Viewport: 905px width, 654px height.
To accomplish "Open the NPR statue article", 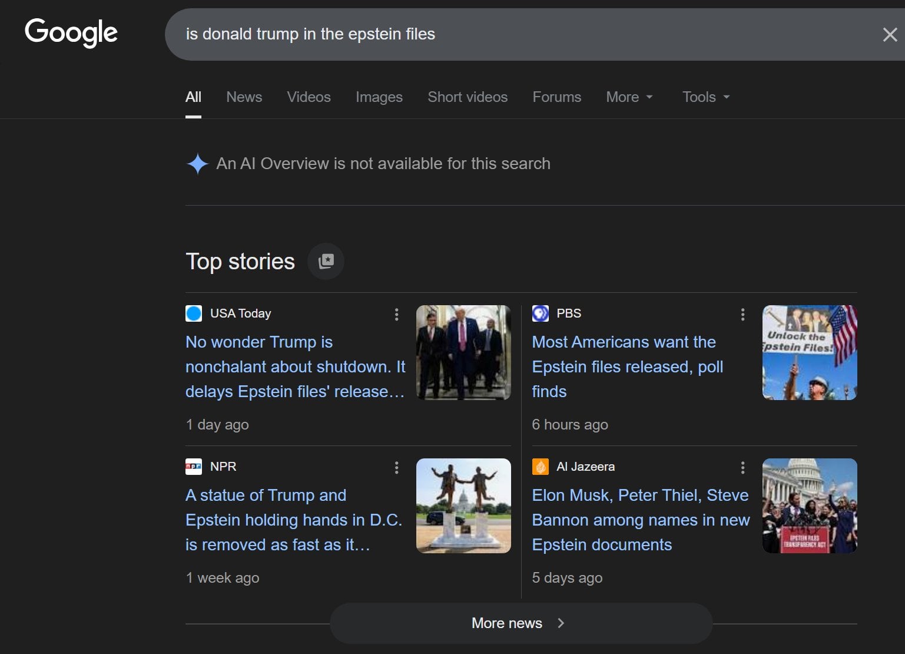I will point(294,520).
